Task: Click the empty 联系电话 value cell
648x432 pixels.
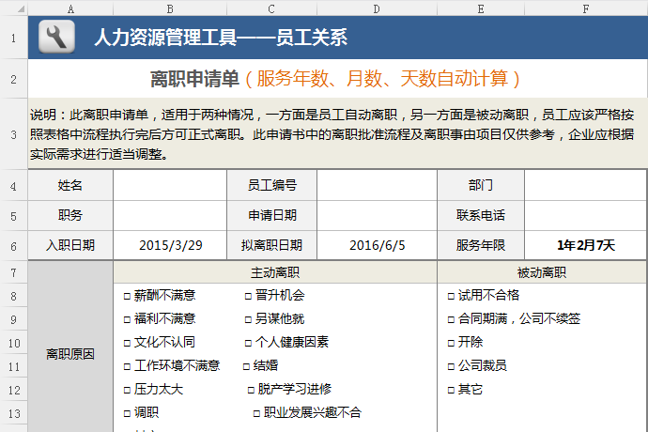Action: pos(585,215)
